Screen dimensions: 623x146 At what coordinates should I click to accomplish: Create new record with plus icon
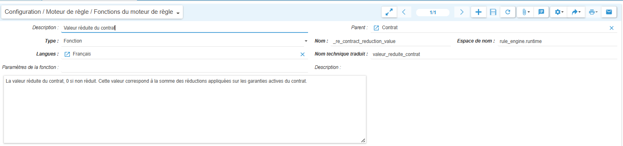coord(478,12)
